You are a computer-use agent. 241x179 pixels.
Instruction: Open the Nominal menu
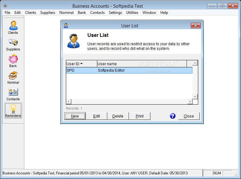coord(66,13)
